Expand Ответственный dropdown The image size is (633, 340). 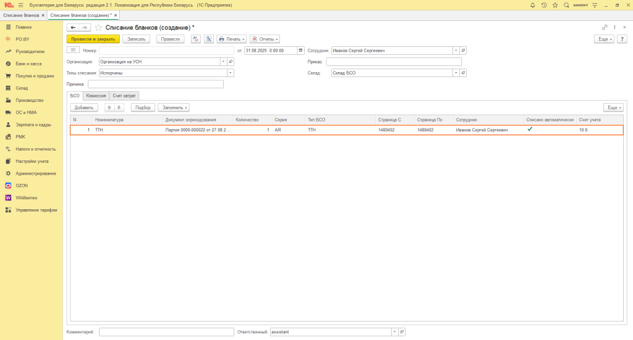pos(395,332)
